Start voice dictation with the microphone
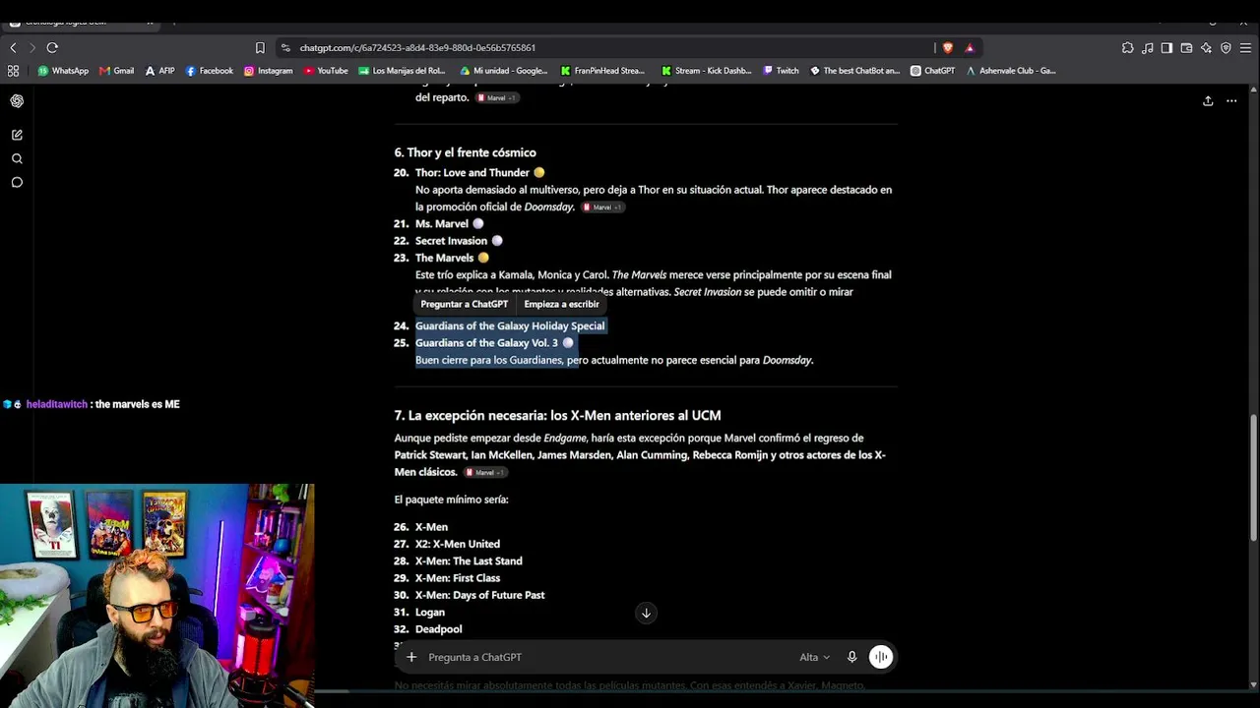 pos(852,657)
